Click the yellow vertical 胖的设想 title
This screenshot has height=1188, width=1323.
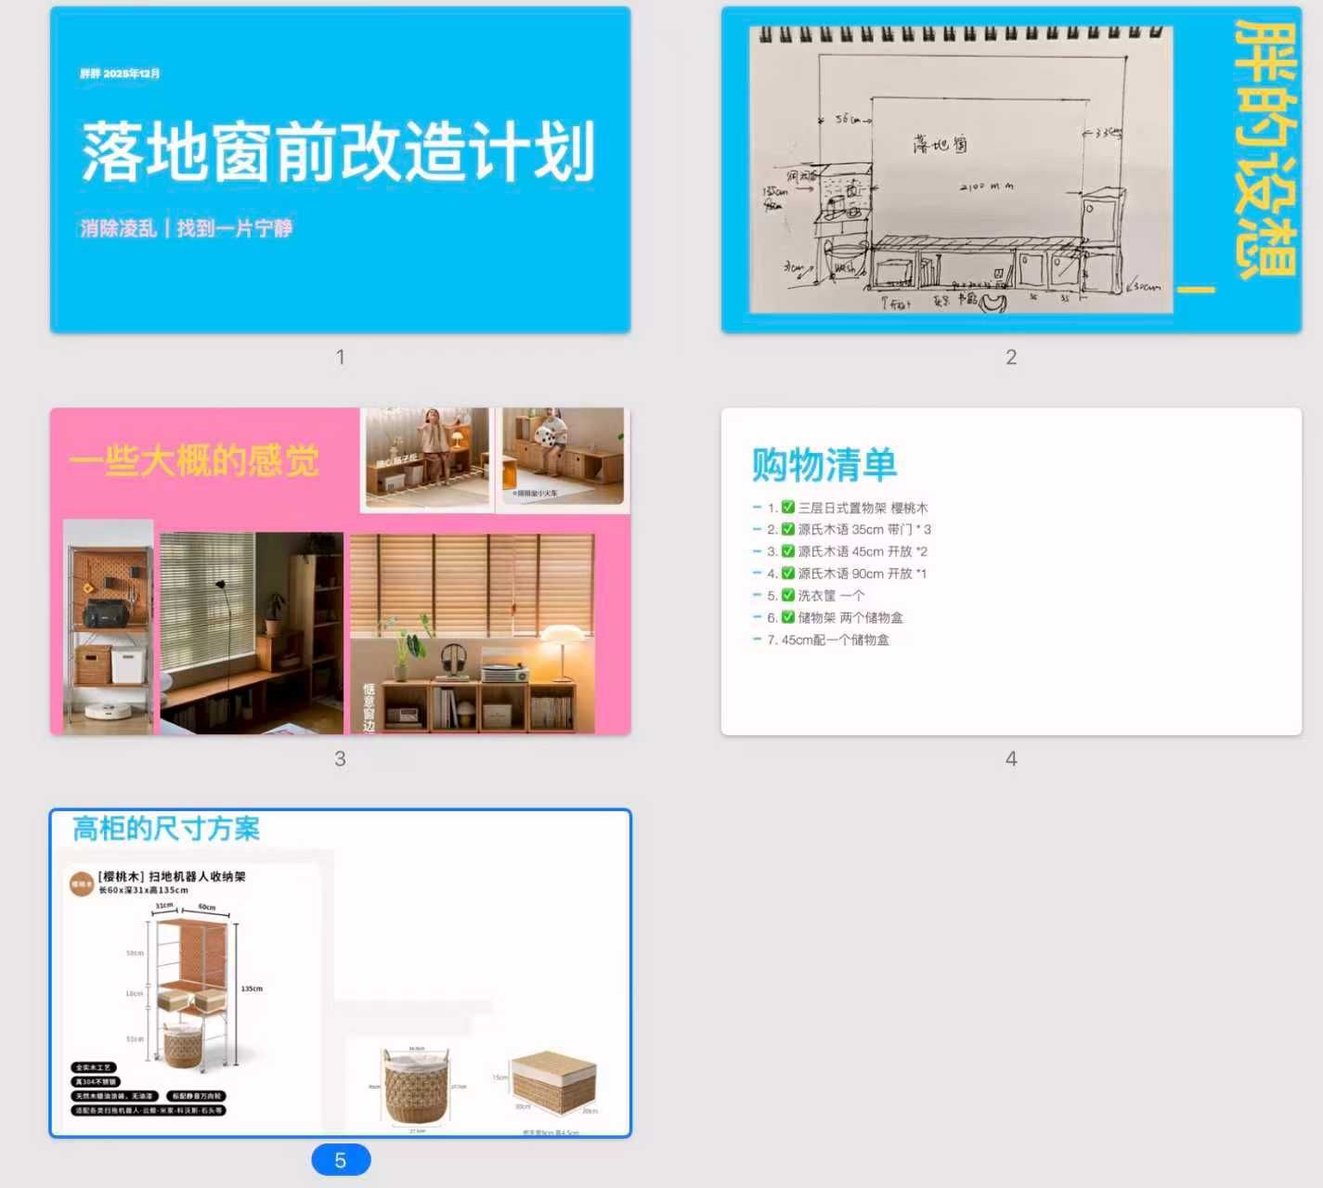point(1263,153)
